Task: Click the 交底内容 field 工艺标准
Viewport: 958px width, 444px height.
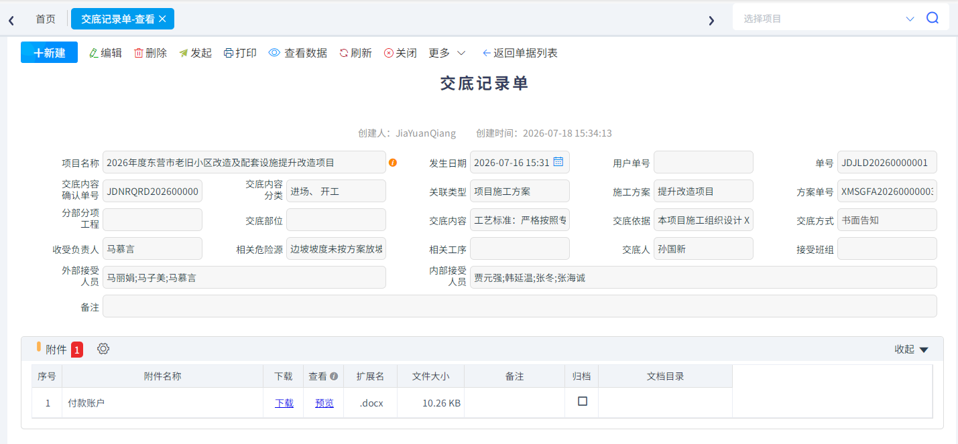Action: tap(520, 220)
